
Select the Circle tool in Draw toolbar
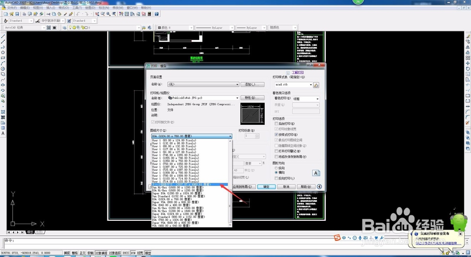tap(3, 68)
